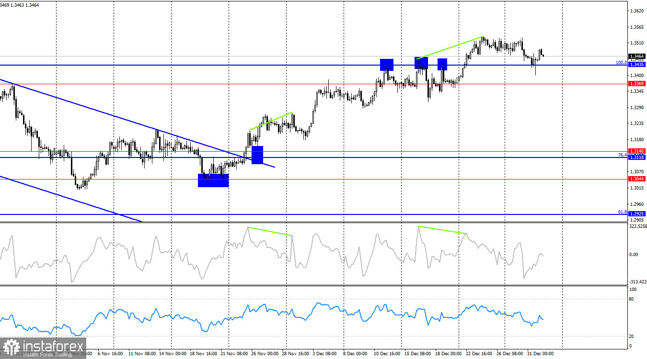Select the 1.3015 price scale value
Image resolution: width=647 pixels, height=359 pixels.
click(x=637, y=188)
